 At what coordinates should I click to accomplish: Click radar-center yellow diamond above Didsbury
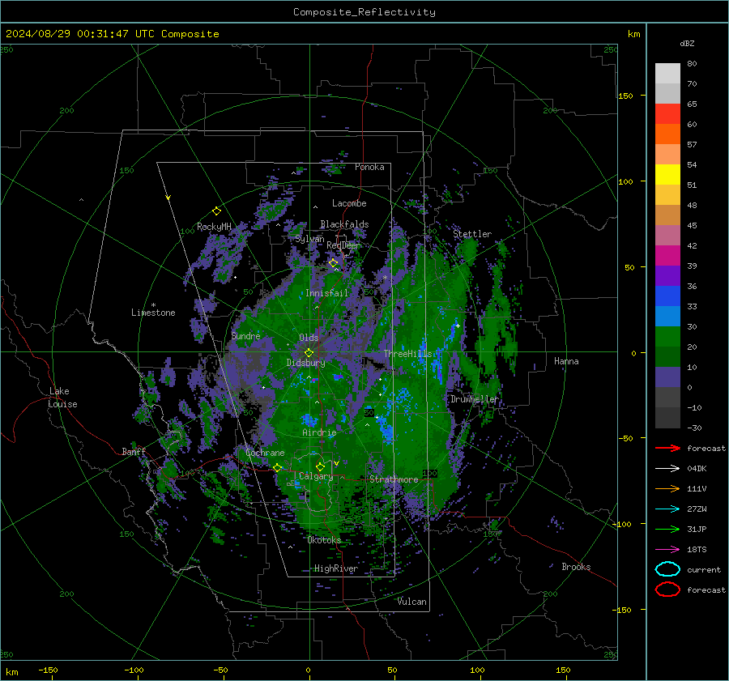(309, 353)
